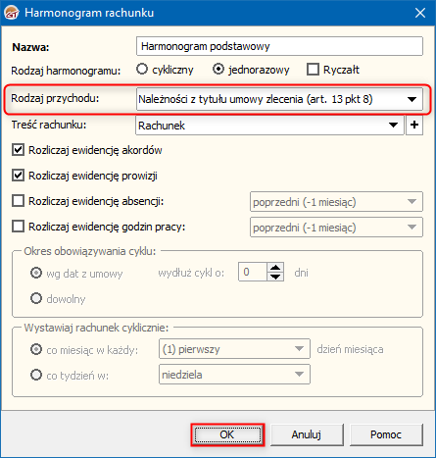This screenshot has width=436, height=458.
Task: Expand the Treść rachunku dropdown
Action: (x=269, y=126)
